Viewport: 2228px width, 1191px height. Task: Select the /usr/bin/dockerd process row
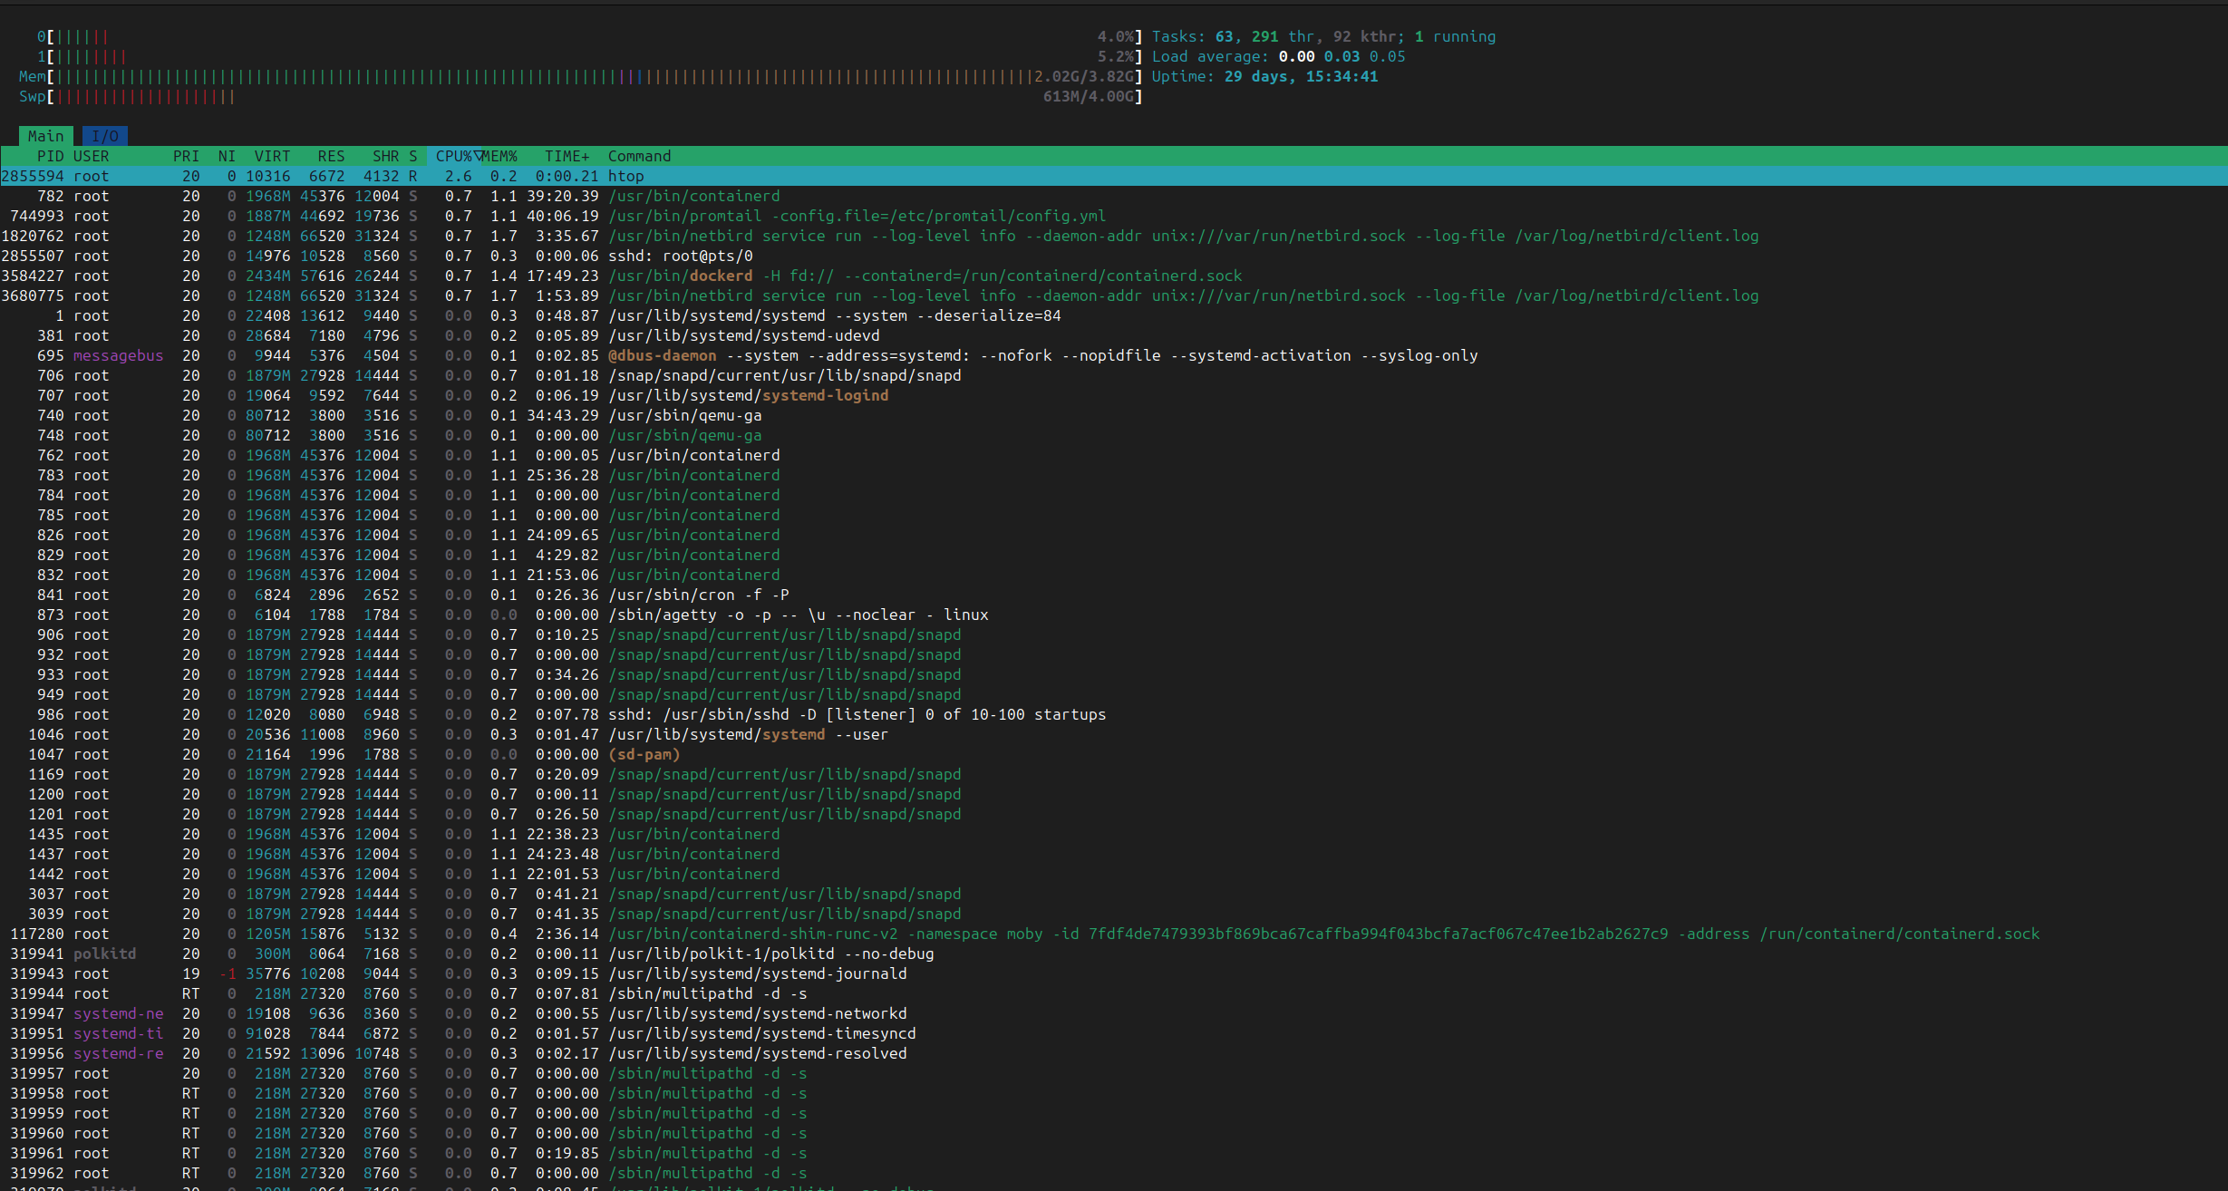click(x=1114, y=276)
